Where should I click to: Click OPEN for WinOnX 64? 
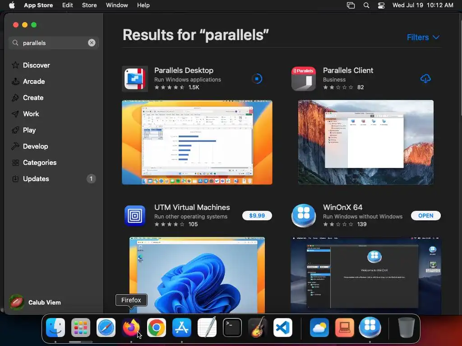(x=426, y=216)
